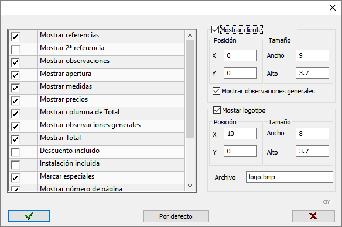
Task: Enable Descuento incluido checkbox
Action: 15,152
